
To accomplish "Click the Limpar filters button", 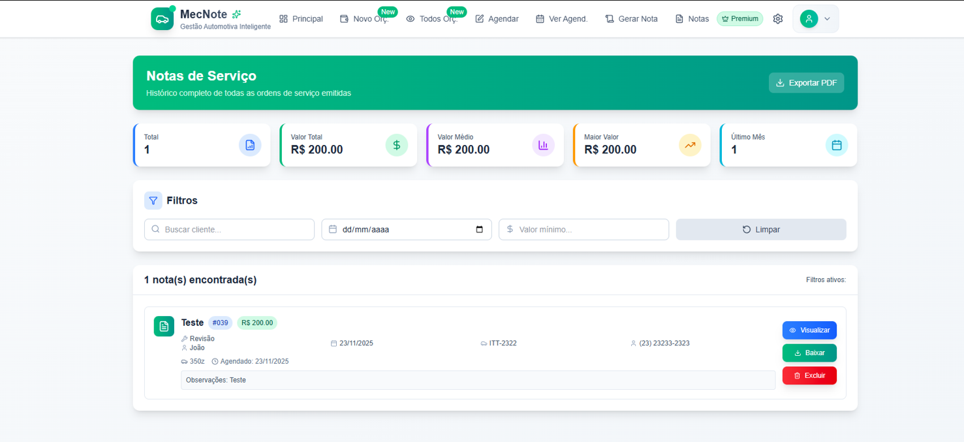I will (x=760, y=229).
